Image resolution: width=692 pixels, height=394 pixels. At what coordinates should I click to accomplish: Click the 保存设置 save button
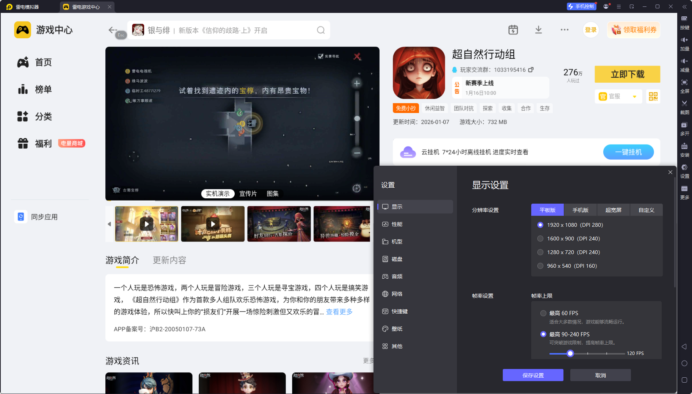533,375
